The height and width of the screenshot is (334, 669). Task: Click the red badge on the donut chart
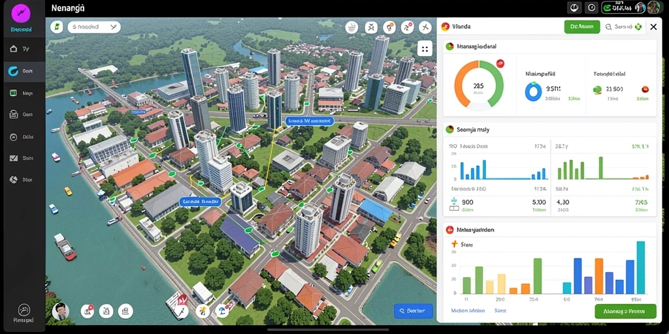click(500, 64)
